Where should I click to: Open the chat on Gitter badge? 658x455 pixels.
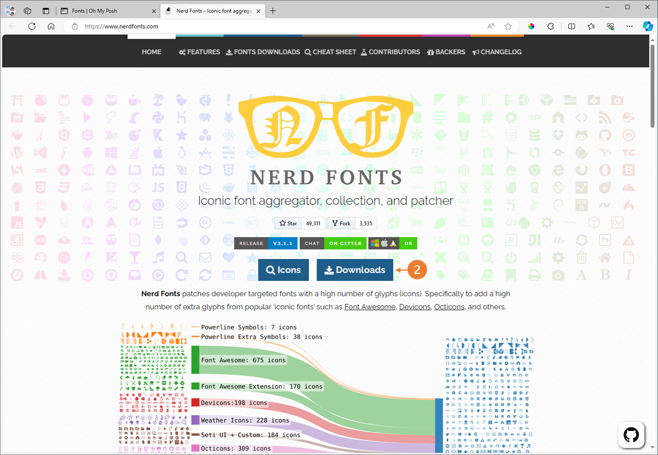point(333,244)
